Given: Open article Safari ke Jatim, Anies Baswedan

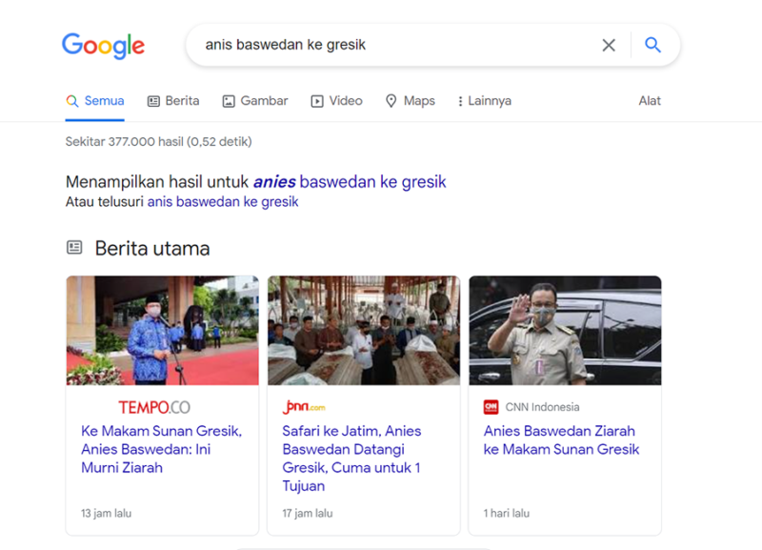Looking at the screenshot, I should (x=351, y=458).
